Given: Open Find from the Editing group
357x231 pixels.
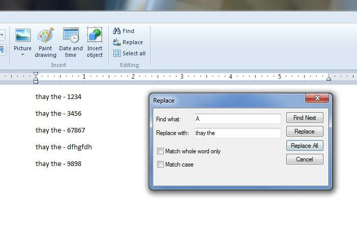Looking at the screenshot, I should coord(124,31).
